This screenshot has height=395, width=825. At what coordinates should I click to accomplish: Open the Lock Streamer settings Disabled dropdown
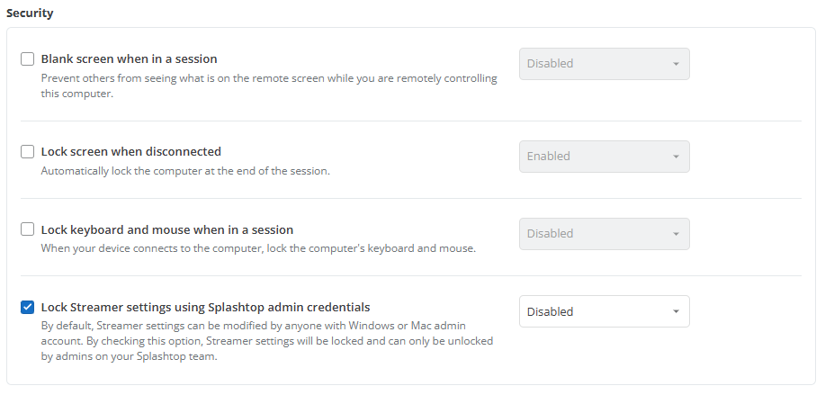click(x=604, y=311)
